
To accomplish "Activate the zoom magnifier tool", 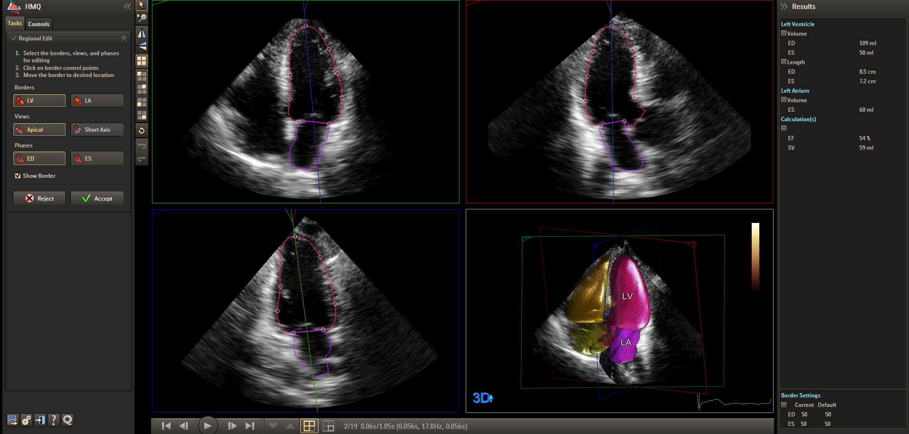I will coord(142,18).
